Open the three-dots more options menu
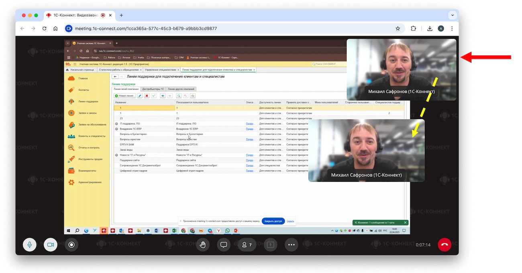Viewport: 522px width, 273px height. click(292, 244)
